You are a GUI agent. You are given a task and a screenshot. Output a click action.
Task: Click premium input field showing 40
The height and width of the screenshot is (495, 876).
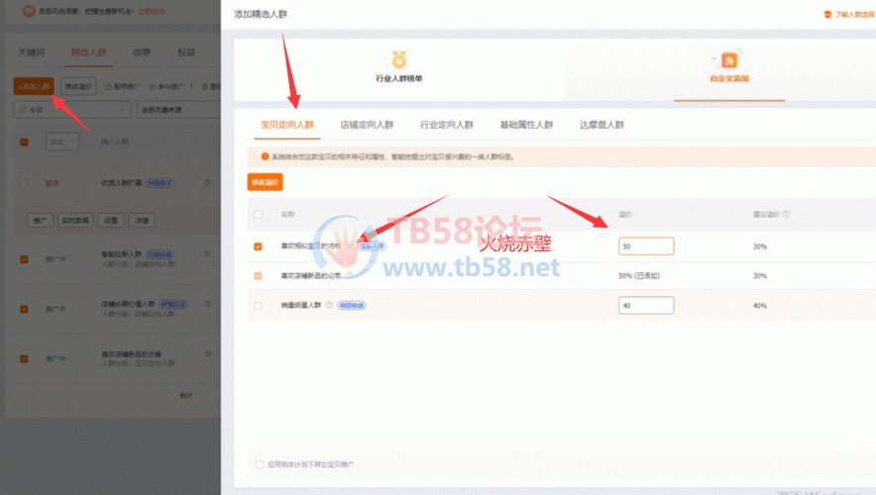tap(646, 306)
